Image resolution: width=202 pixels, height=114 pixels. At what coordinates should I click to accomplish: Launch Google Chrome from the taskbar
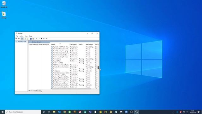(x=64, y=112)
